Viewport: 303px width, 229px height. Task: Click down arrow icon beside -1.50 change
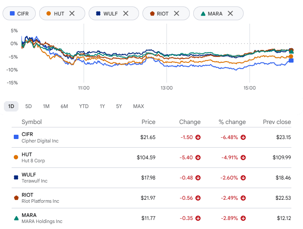click(x=198, y=137)
